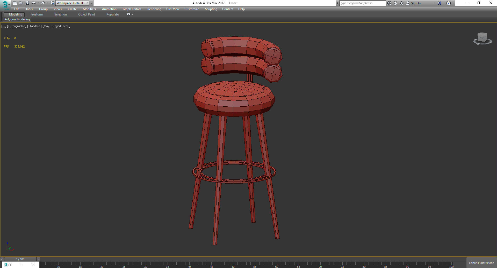Image resolution: width=497 pixels, height=268 pixels.
Task: Save the file with the floppy icon
Action: point(27,3)
